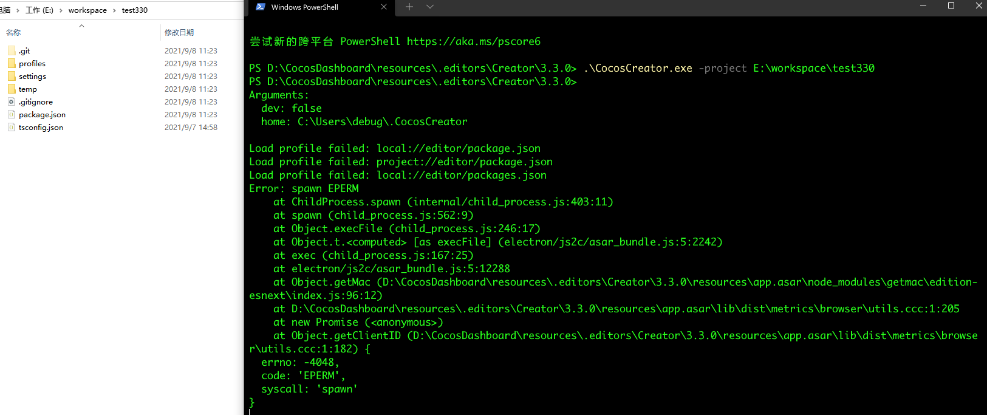Select the package.json file icon
Screen dimensions: 987x415
pyautogui.click(x=12, y=114)
